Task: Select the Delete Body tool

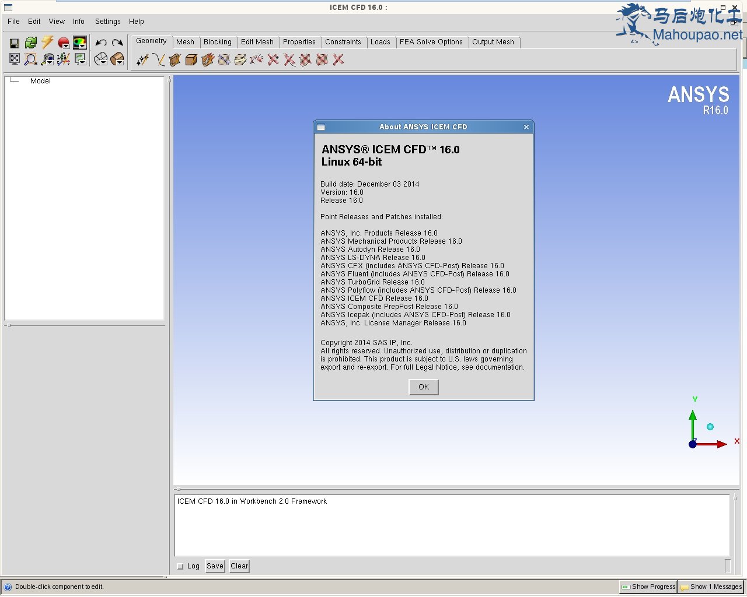Action: coord(322,59)
